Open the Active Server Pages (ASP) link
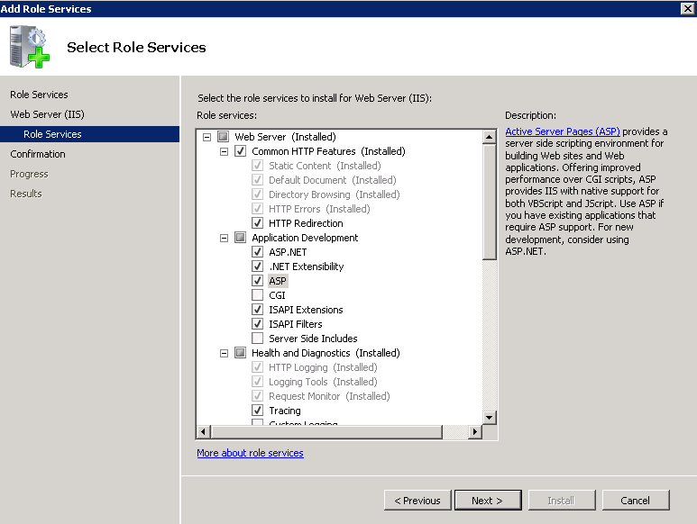Screen dimensions: 697x524 [562, 131]
